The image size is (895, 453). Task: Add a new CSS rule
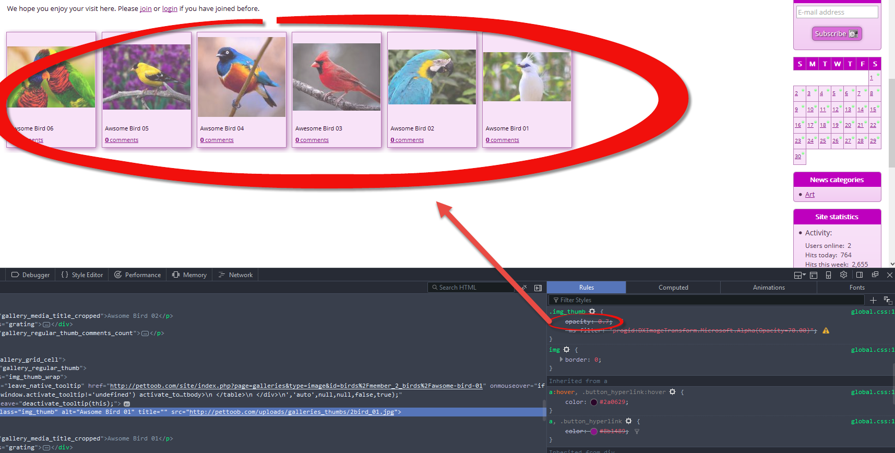pyautogui.click(x=873, y=300)
